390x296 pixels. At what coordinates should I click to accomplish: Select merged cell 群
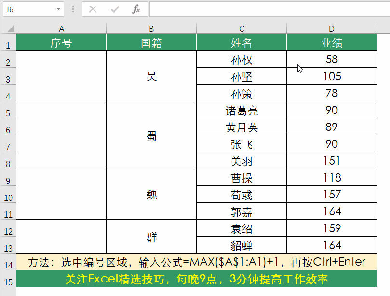[x=151, y=237]
